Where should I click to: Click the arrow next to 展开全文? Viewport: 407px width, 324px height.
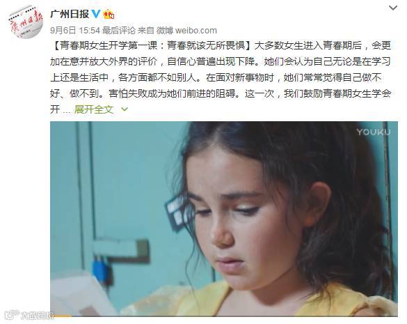click(125, 109)
